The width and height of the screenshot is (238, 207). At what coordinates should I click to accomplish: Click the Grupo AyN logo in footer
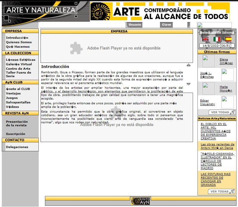[x=140, y=201]
